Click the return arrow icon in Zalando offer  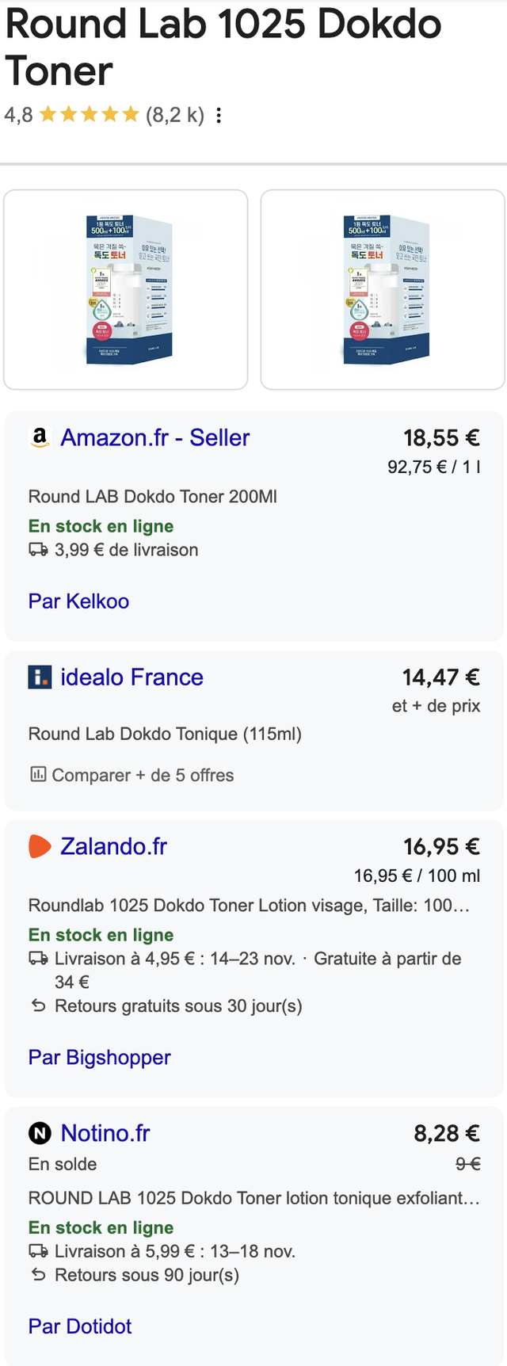coord(38,1005)
